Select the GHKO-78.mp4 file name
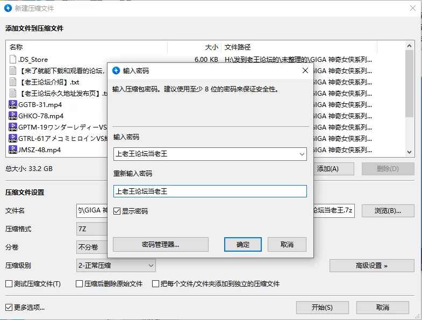Image resolution: width=422 pixels, height=320 pixels. (41, 116)
